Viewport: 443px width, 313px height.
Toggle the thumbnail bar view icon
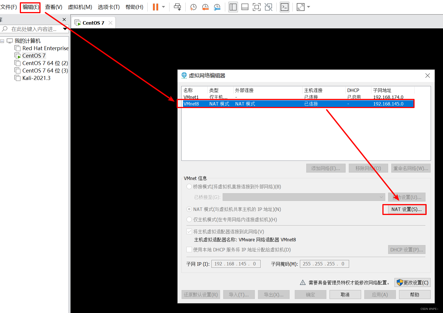(245, 7)
